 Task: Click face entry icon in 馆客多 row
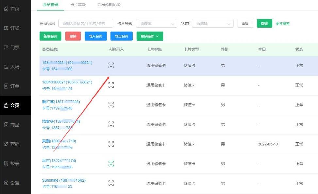point(111,124)
